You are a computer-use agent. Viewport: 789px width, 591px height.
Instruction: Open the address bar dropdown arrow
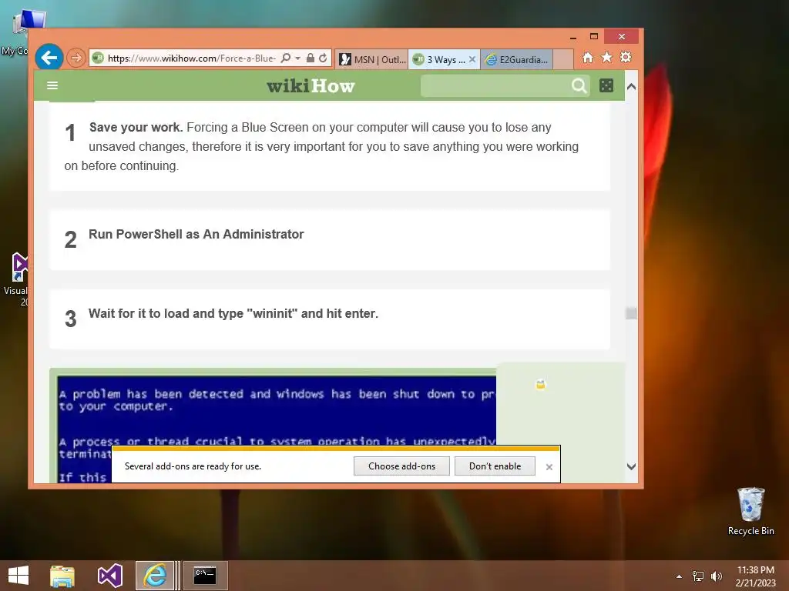(x=298, y=58)
